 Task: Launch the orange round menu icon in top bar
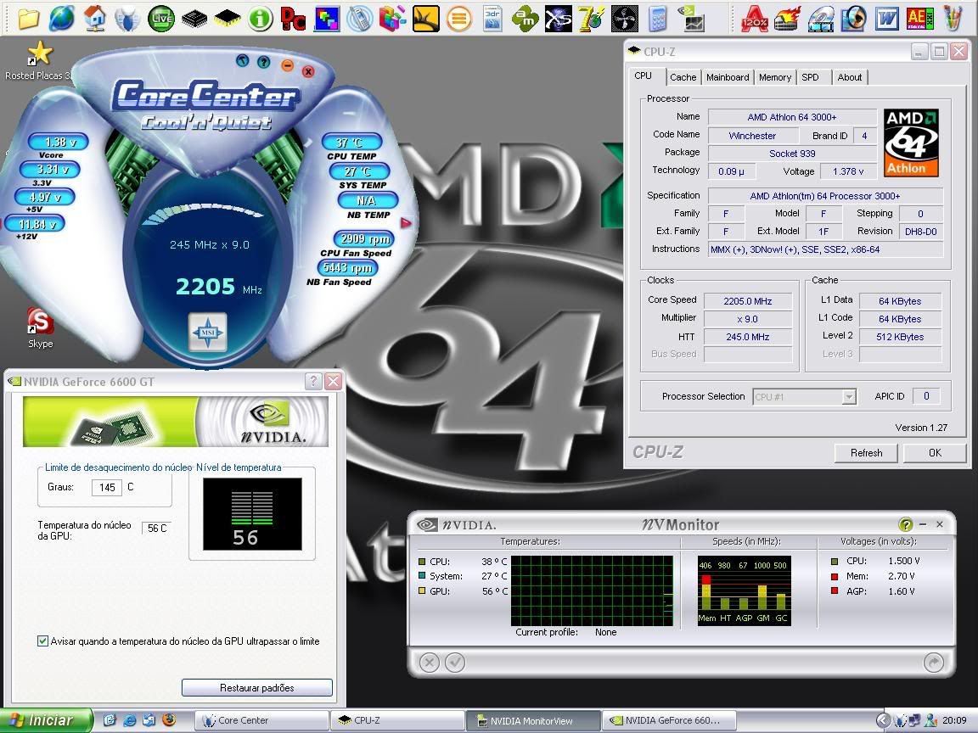coord(458,19)
